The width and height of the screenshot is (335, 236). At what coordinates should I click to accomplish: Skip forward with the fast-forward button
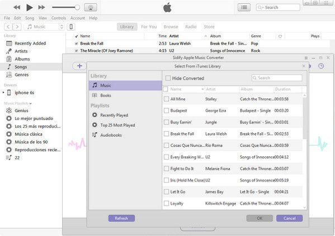41,7
